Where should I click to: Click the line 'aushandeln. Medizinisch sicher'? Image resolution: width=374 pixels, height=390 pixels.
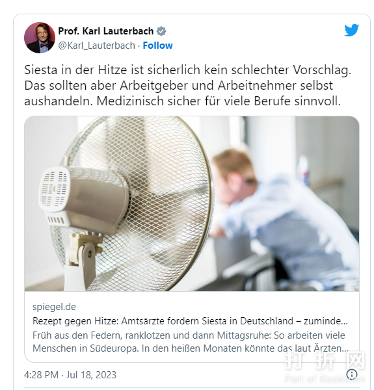click(x=182, y=101)
